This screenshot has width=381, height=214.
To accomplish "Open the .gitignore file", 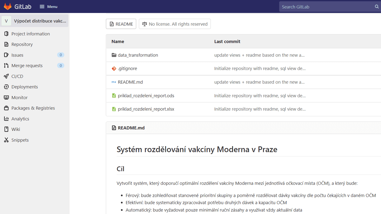I will click(128, 68).
